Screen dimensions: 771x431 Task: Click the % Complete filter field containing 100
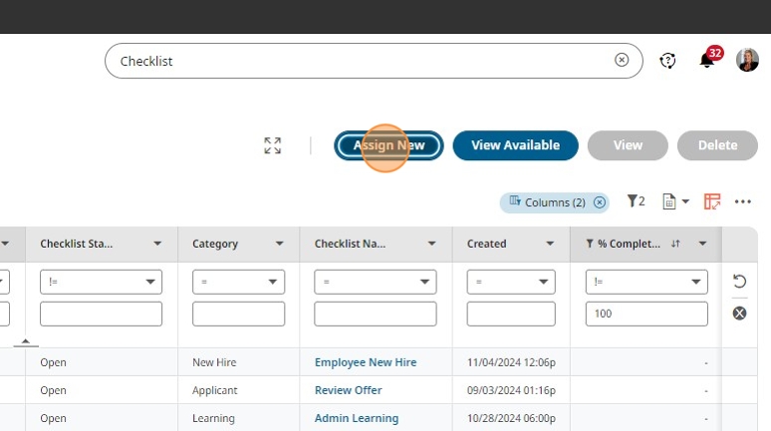pos(646,314)
